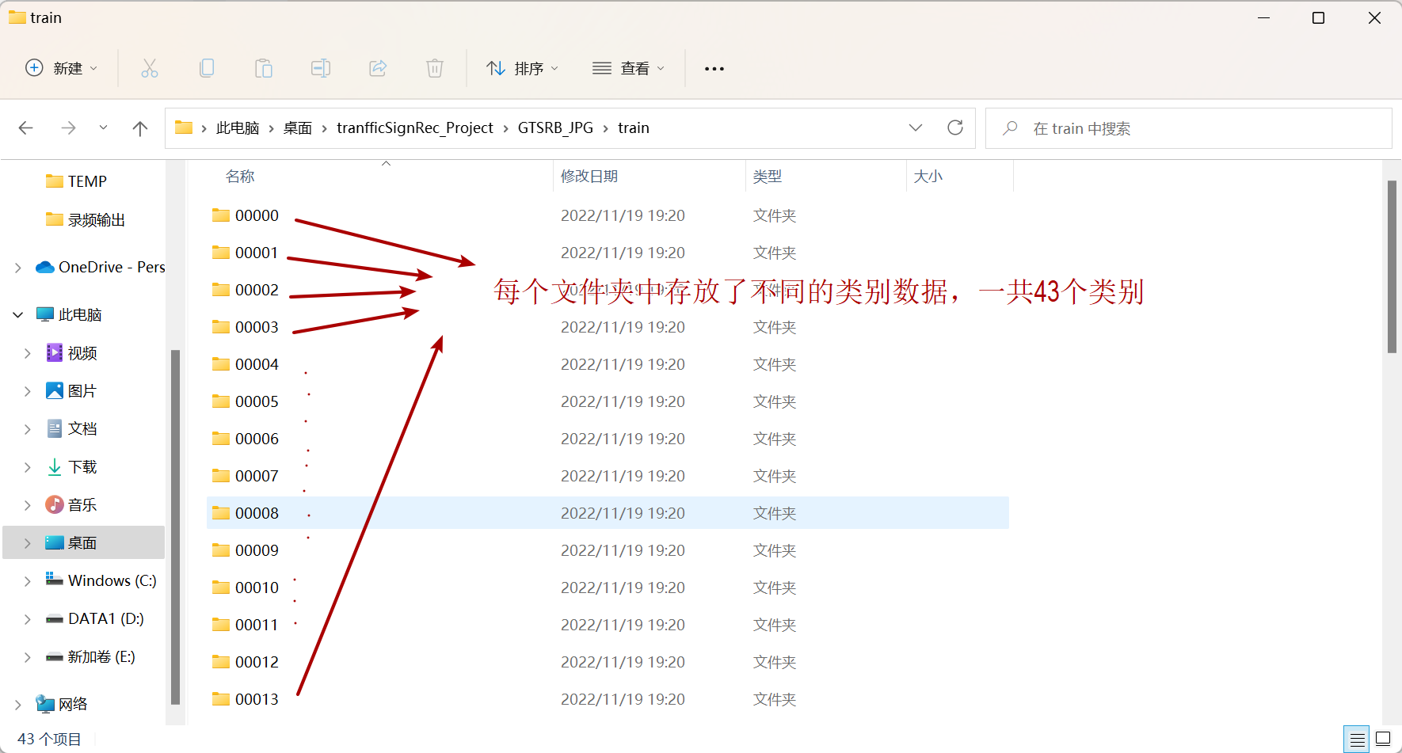Click 桌面 in the breadcrumb path
Viewport: 1402px width, 753px height.
click(x=298, y=128)
